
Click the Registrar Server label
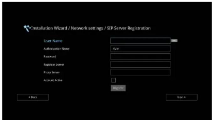pyautogui.click(x=54, y=65)
